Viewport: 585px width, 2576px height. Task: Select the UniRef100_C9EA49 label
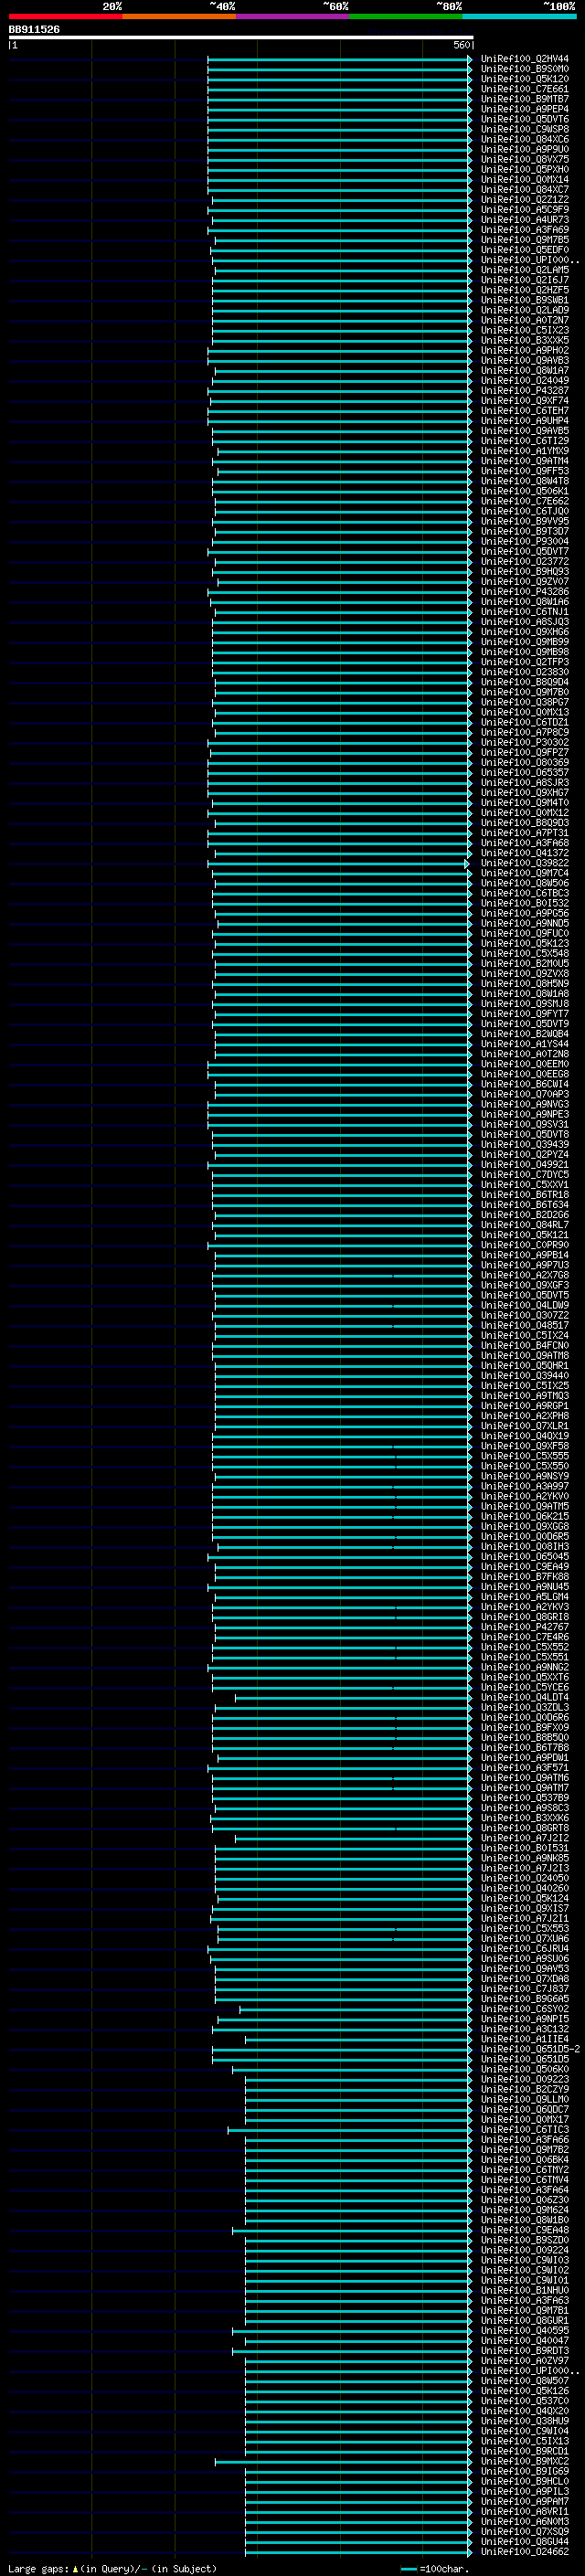coord(525,1566)
